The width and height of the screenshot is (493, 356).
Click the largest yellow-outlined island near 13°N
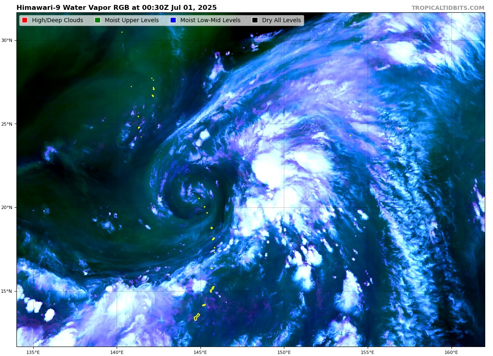(x=197, y=317)
